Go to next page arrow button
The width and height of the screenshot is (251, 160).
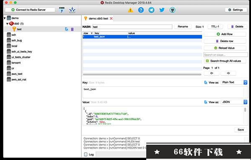coord(228,73)
